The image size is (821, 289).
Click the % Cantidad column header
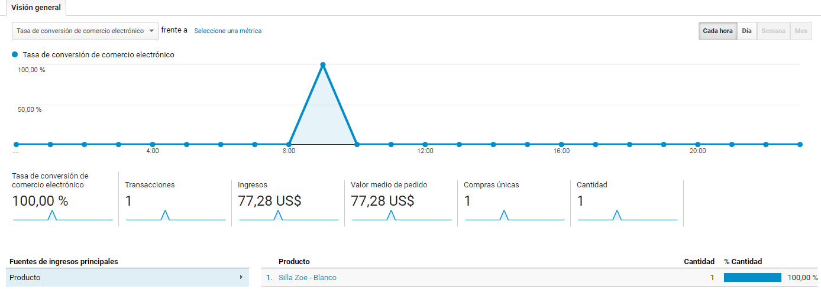tap(743, 261)
